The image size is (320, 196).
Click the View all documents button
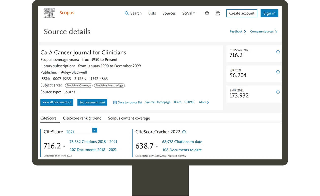point(57,102)
